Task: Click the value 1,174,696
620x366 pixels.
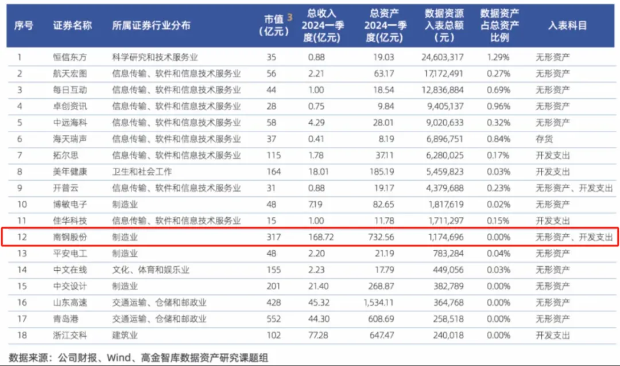Action: 447,237
